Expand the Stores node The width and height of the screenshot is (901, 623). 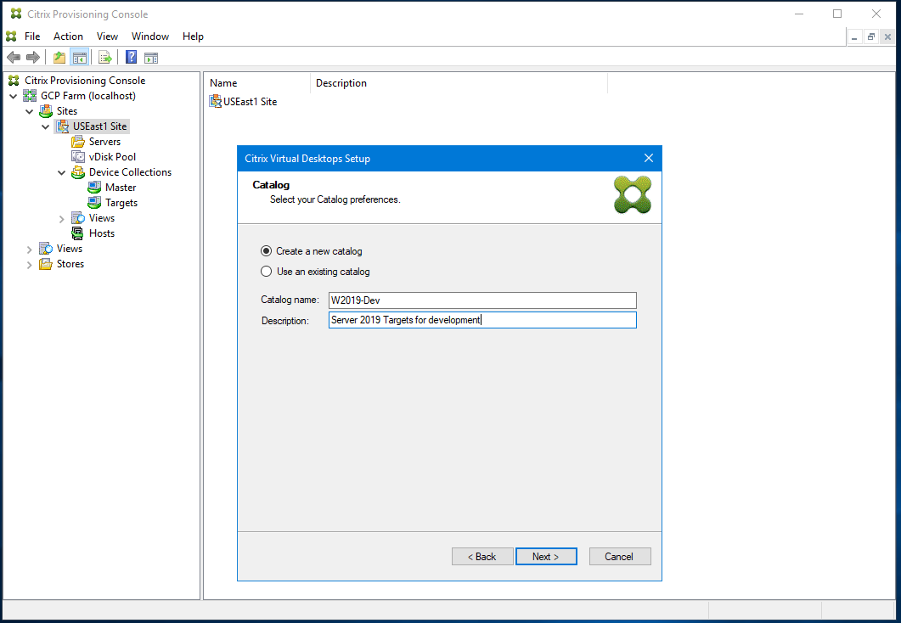29,264
